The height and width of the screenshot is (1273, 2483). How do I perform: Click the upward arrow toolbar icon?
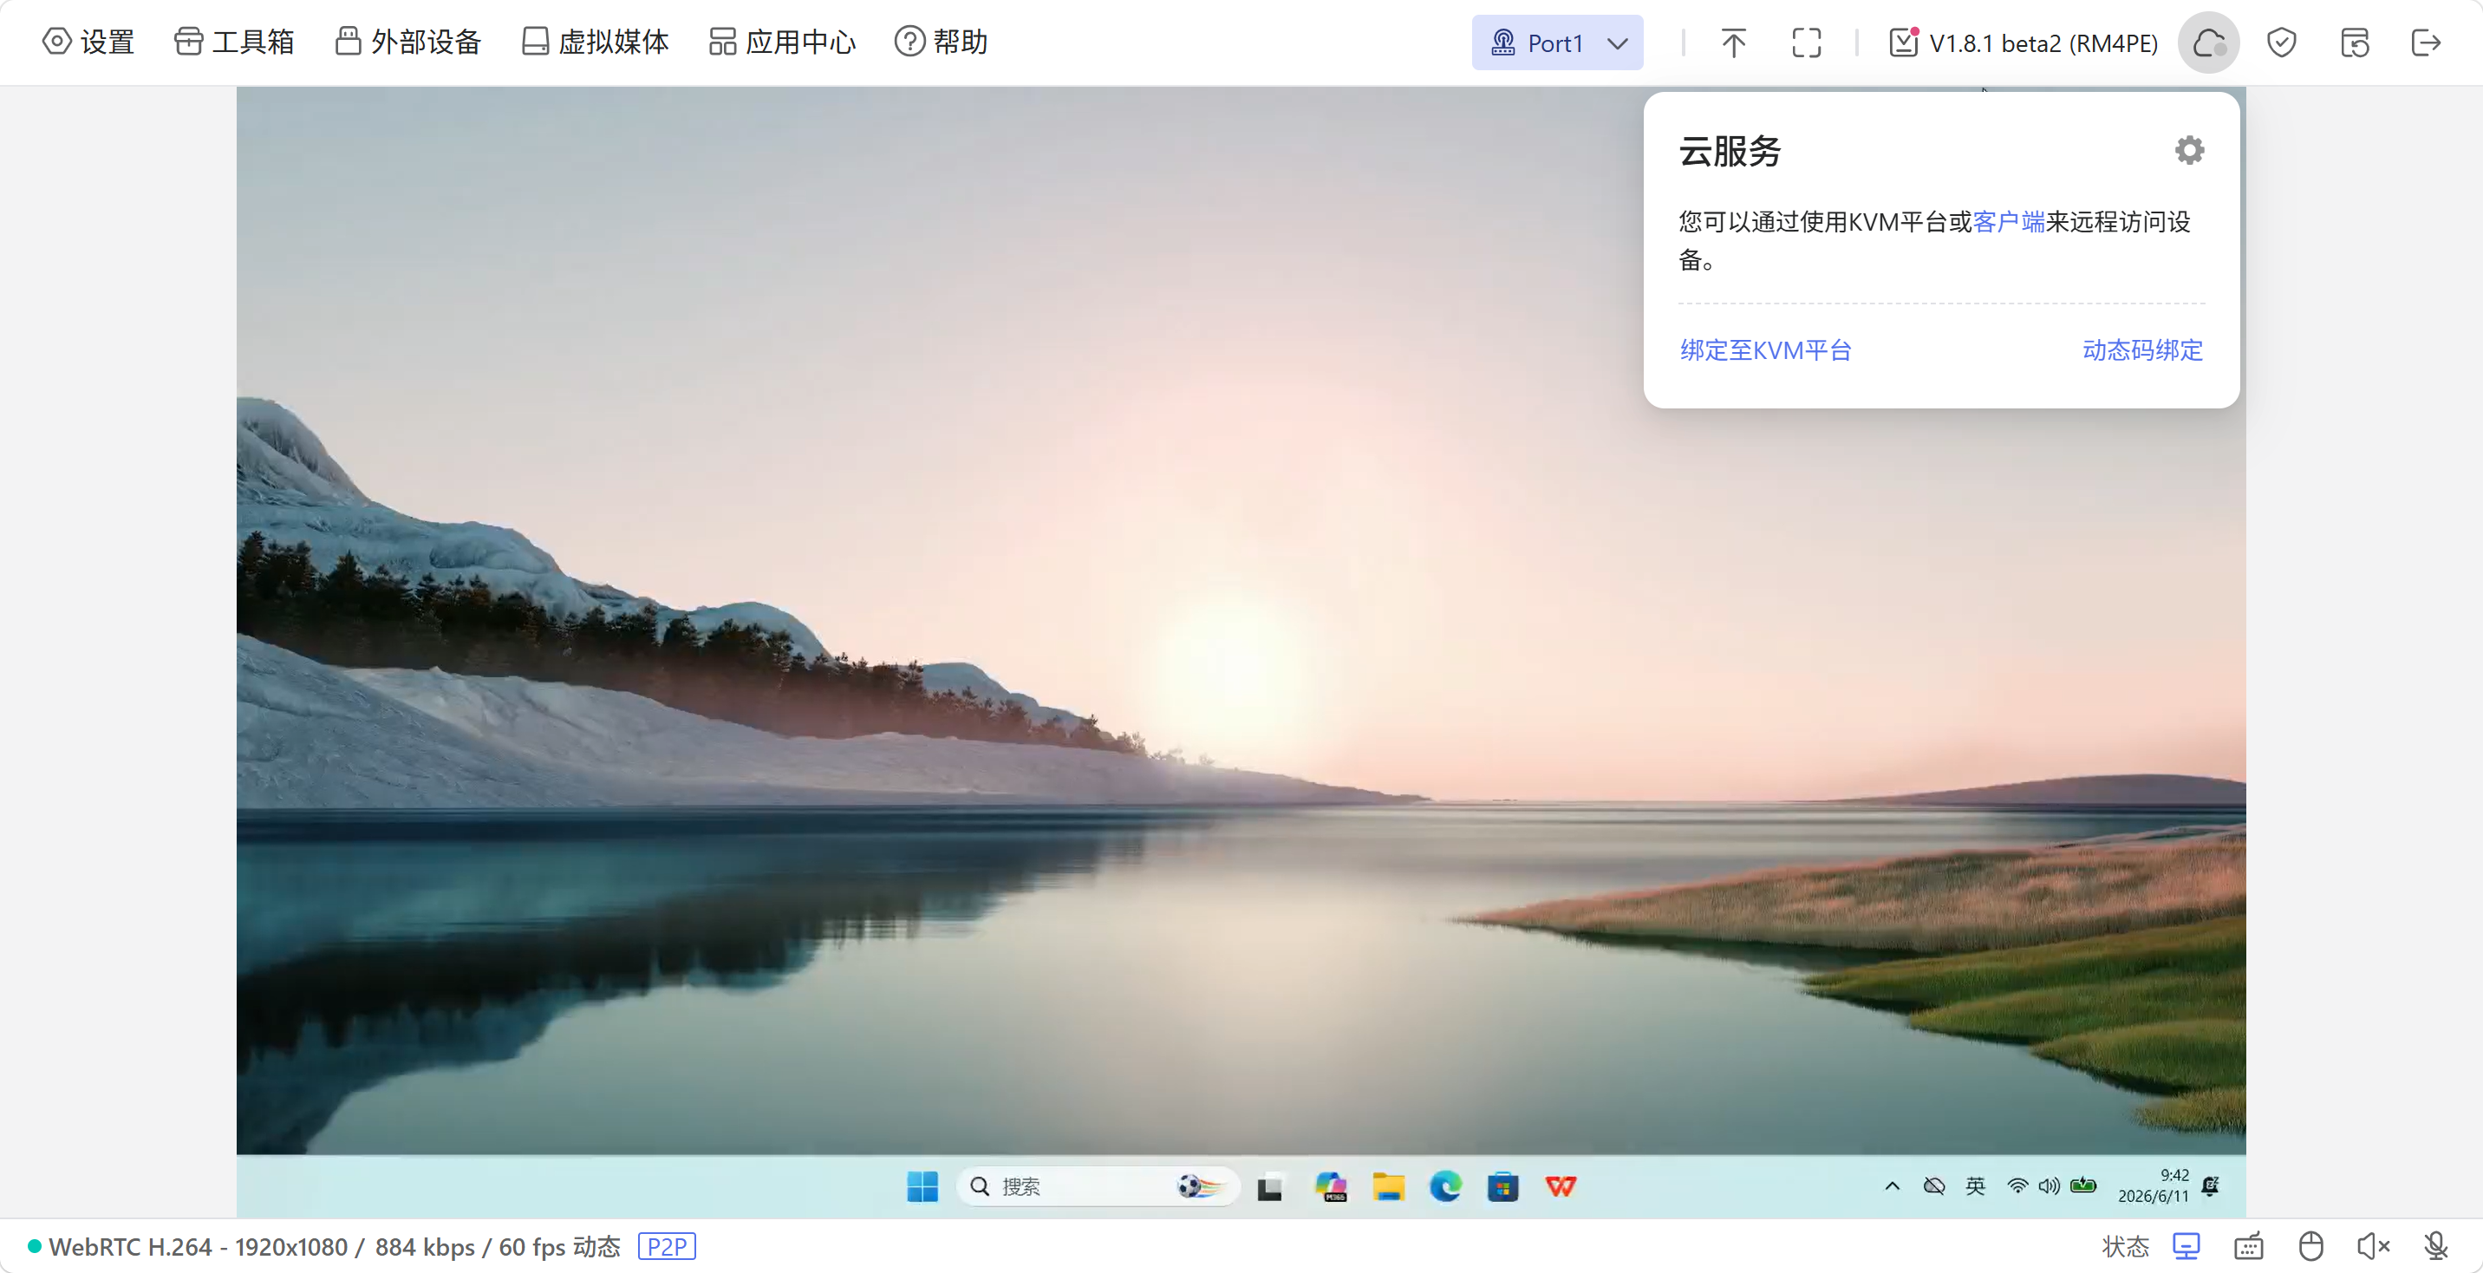[1733, 42]
